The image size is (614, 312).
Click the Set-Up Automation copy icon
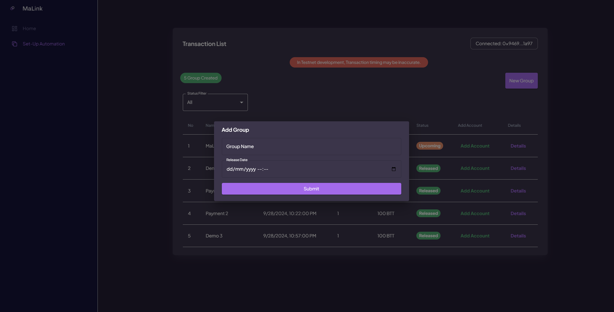pos(15,44)
